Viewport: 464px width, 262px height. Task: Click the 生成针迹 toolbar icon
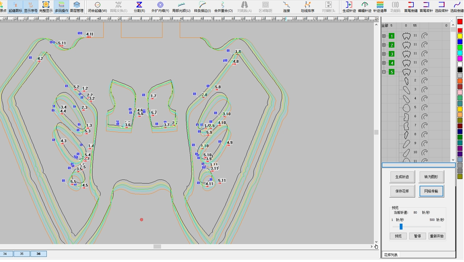click(x=349, y=7)
